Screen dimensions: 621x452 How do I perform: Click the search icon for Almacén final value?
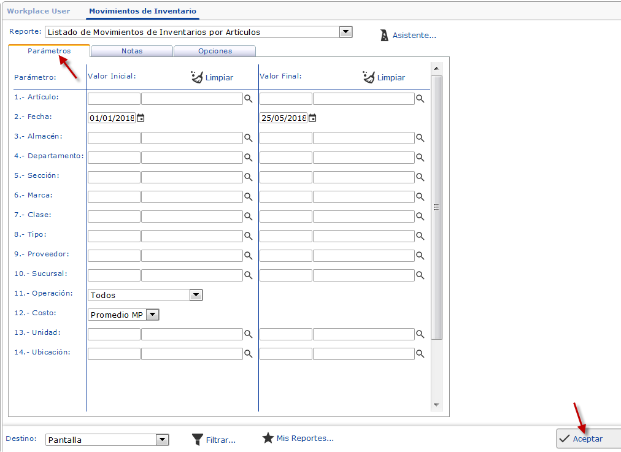point(420,138)
